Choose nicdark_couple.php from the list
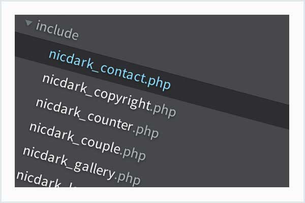Image resolution: width=305 pixels, height=203 pixels. (87, 142)
